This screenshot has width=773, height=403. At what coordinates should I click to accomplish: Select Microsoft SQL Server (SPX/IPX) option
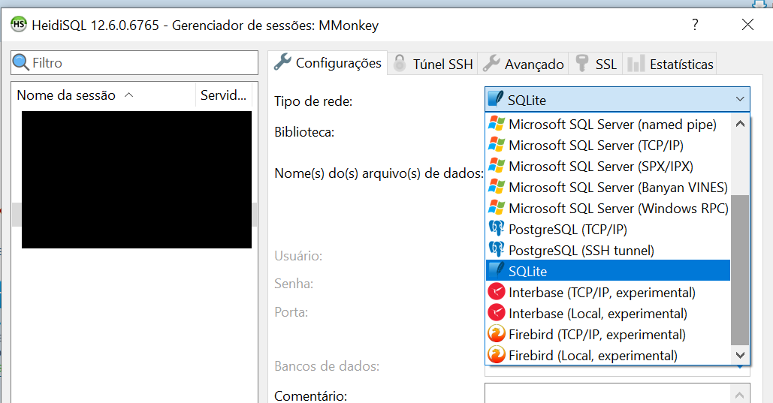[x=608, y=167]
